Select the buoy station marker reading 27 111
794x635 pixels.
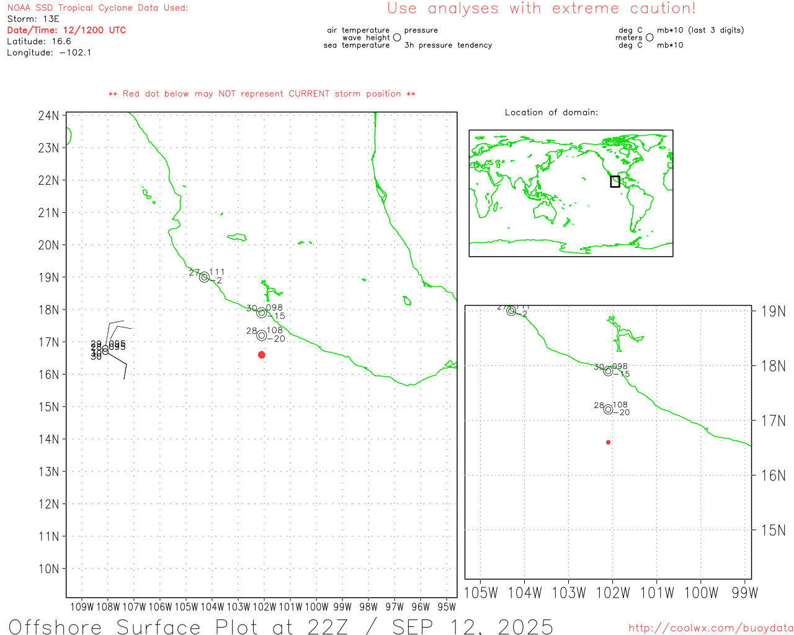tap(204, 277)
